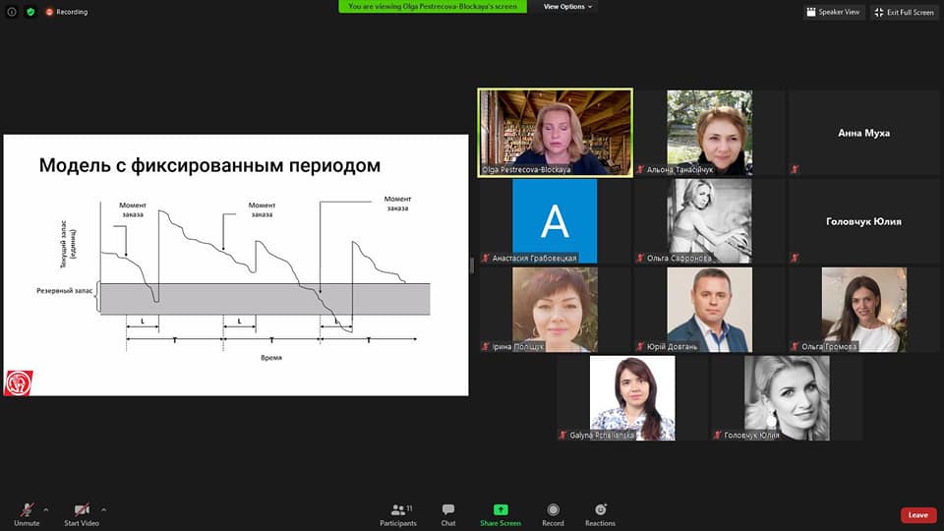Open the Reactions picker
This screenshot has height=531, width=944.
pos(600,514)
